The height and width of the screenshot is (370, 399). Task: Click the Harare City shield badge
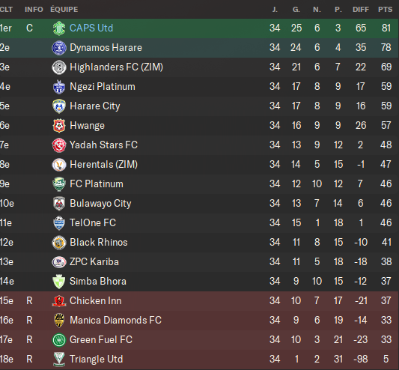point(59,106)
